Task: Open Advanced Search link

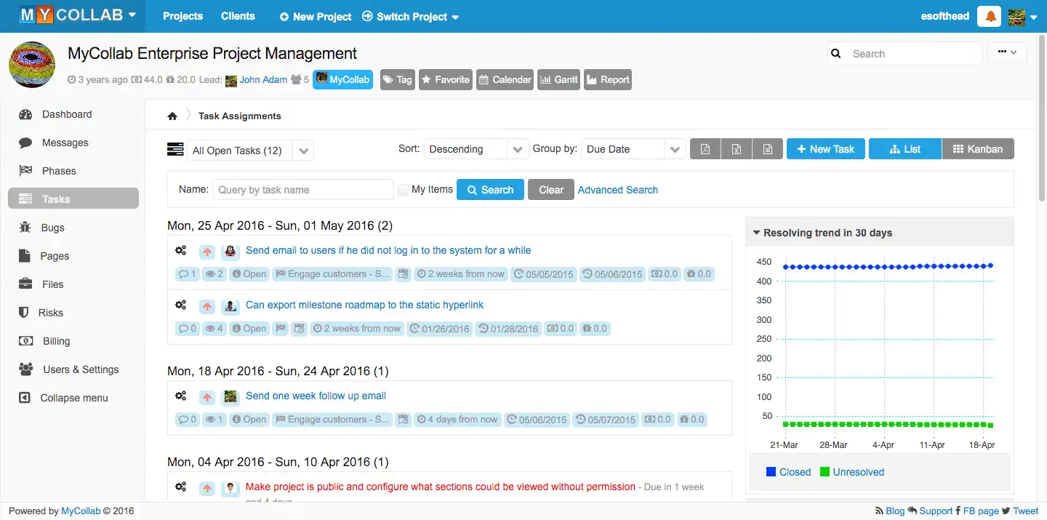Action: coord(618,190)
